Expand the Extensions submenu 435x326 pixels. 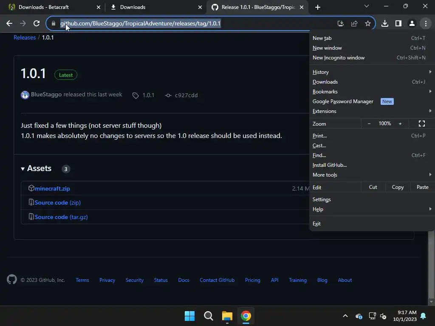(x=372, y=111)
